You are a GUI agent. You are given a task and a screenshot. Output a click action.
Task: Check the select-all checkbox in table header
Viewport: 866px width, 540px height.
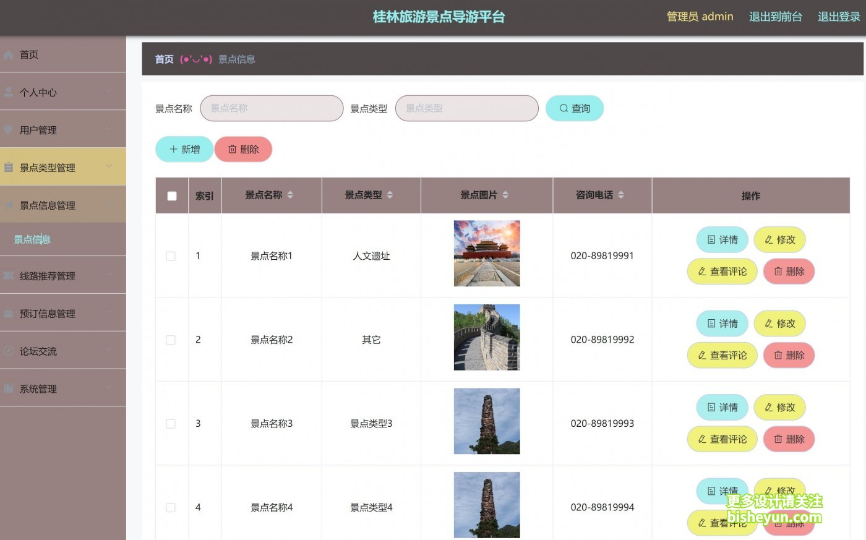(171, 195)
